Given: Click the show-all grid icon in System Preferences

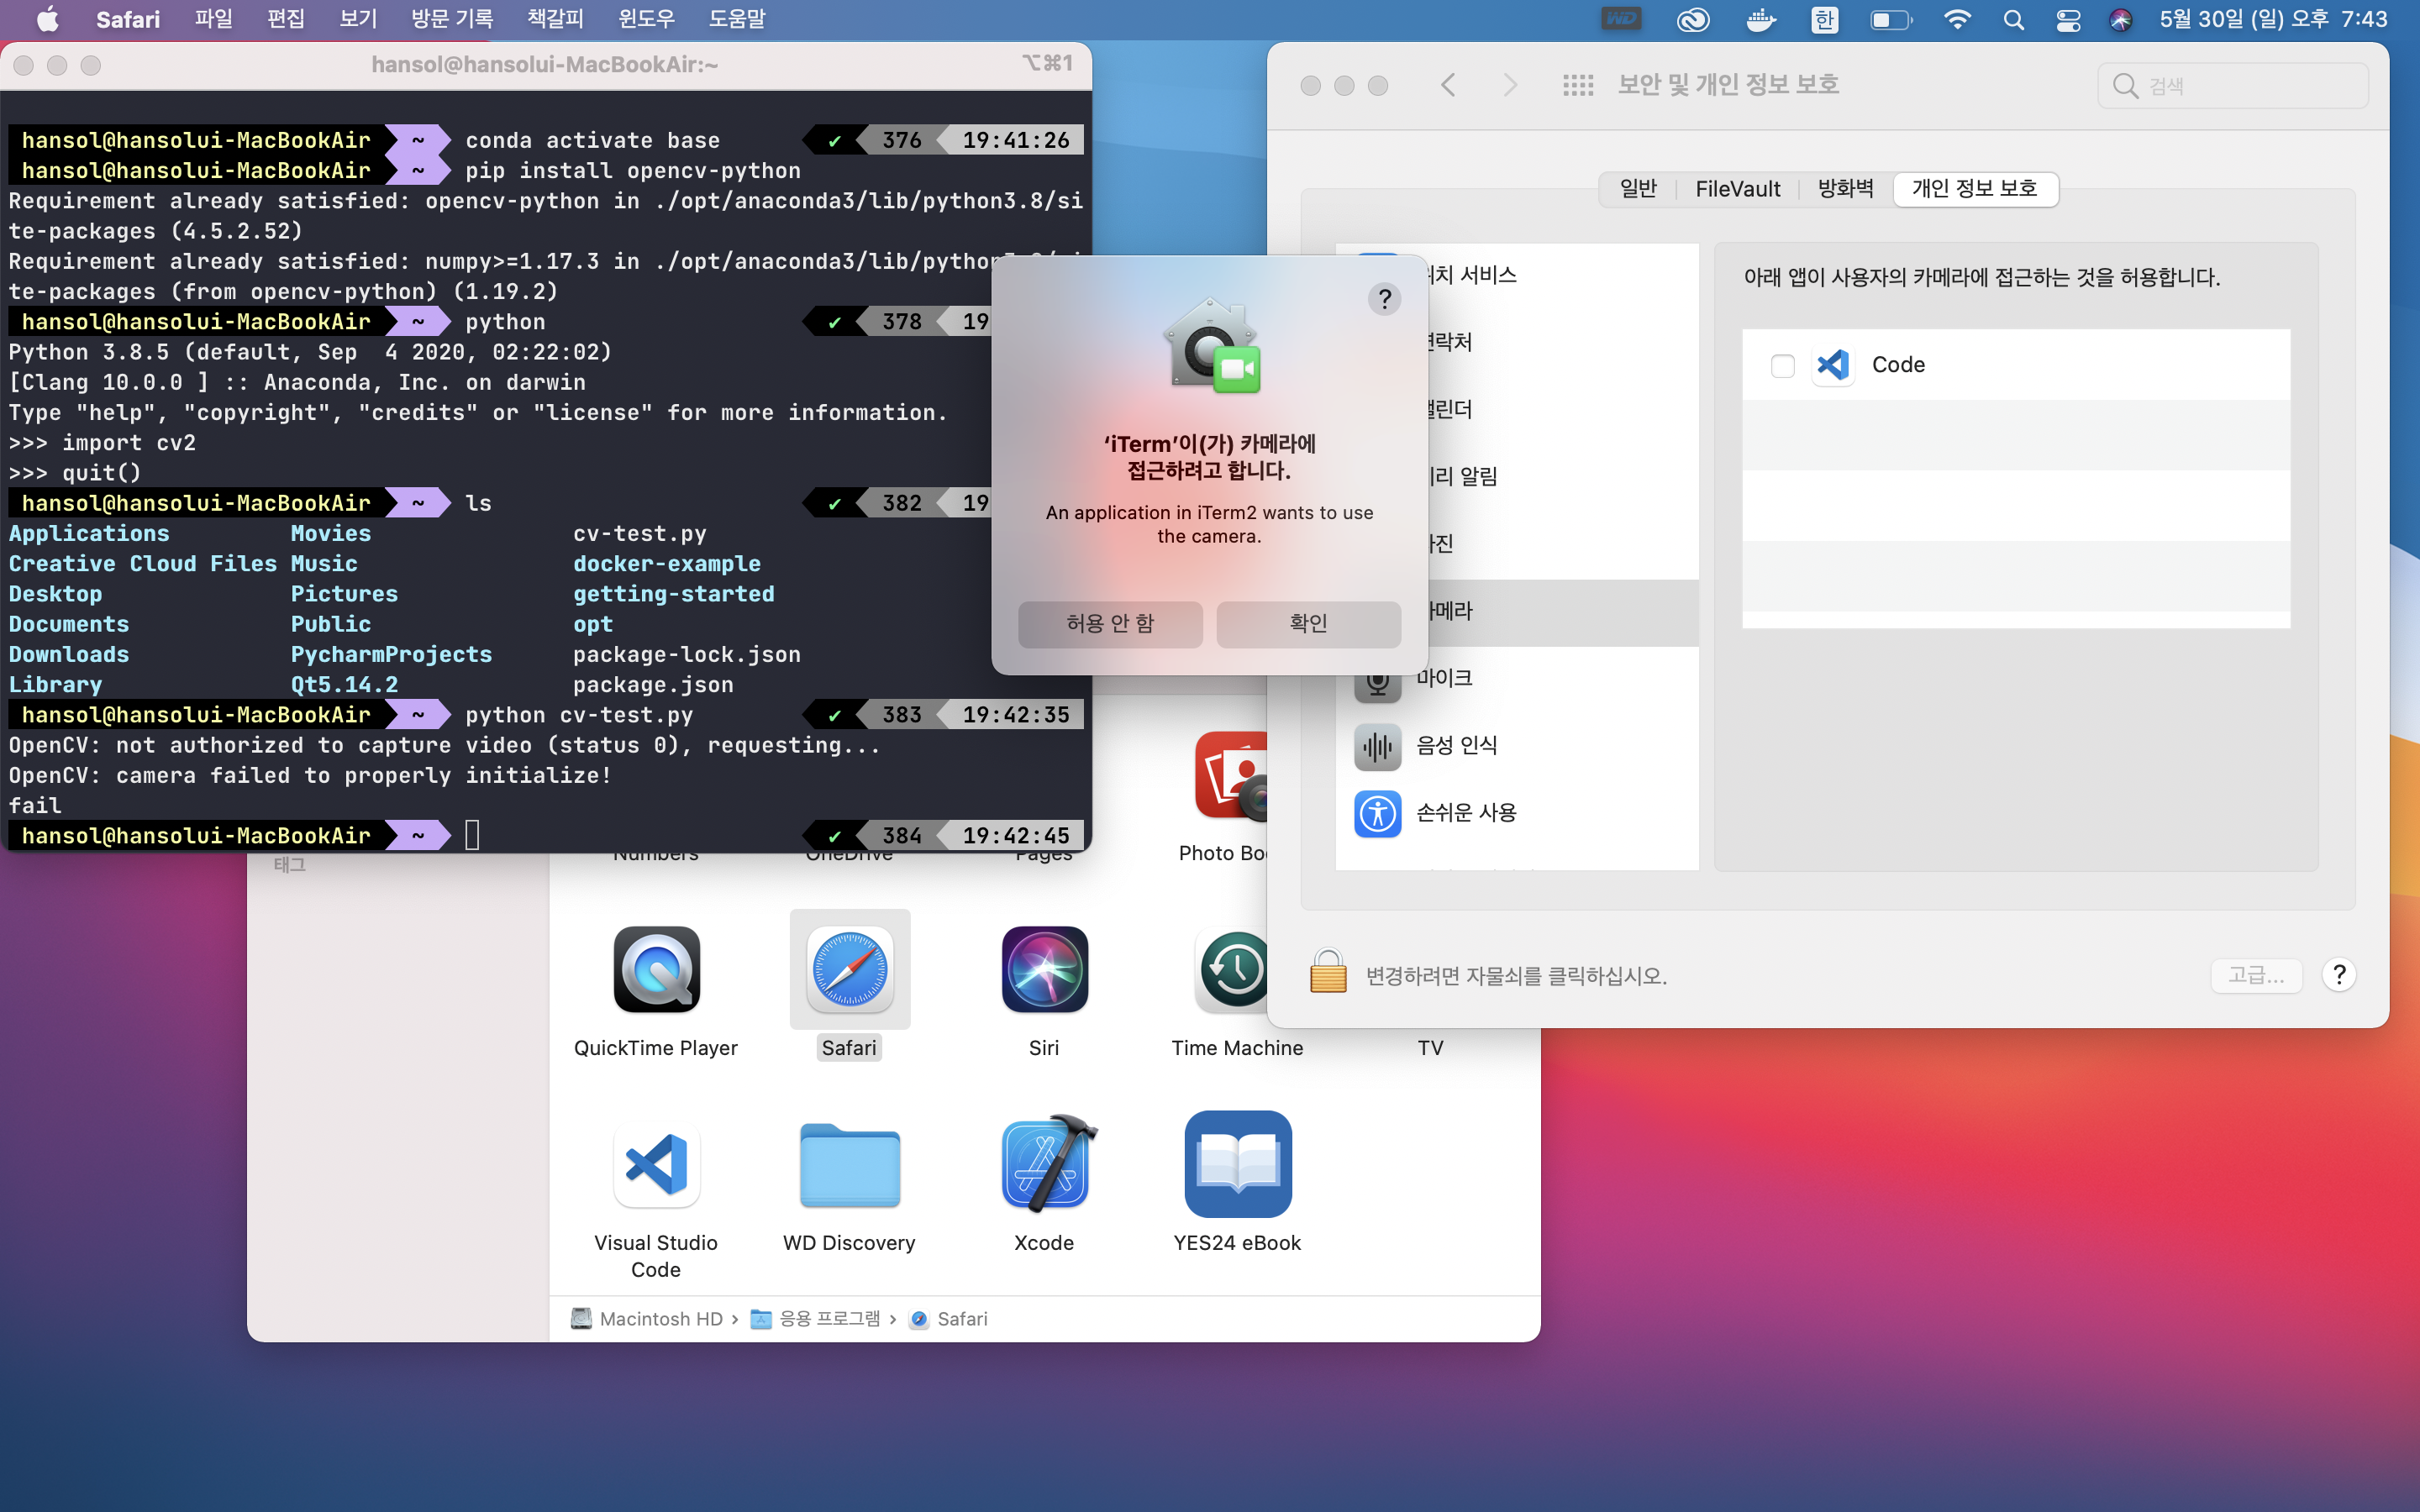Looking at the screenshot, I should (x=1578, y=85).
